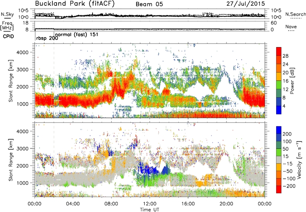Click the blue top segment of Velocity colorbar
The image size is (306, 212).
coord(279,130)
